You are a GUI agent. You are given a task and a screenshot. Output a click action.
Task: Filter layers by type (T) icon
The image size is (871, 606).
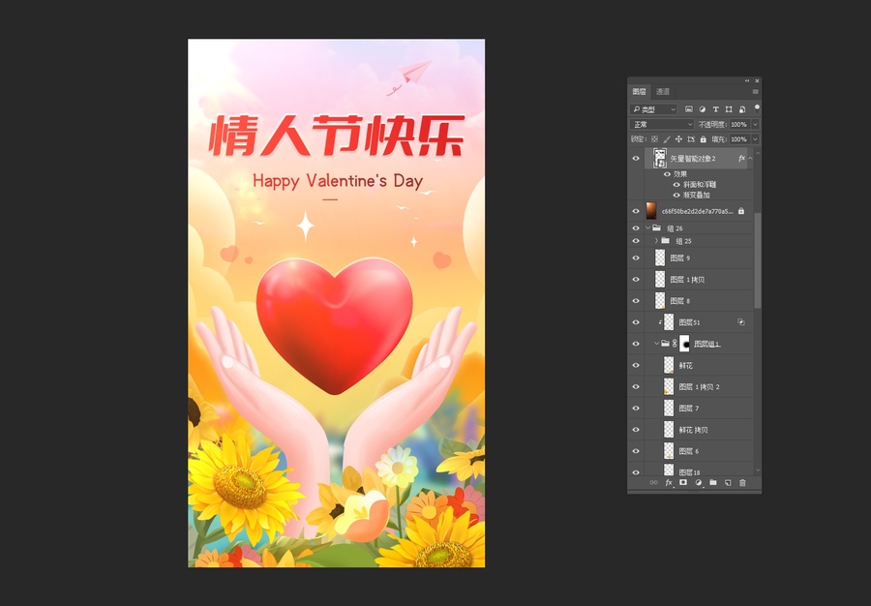click(x=715, y=109)
